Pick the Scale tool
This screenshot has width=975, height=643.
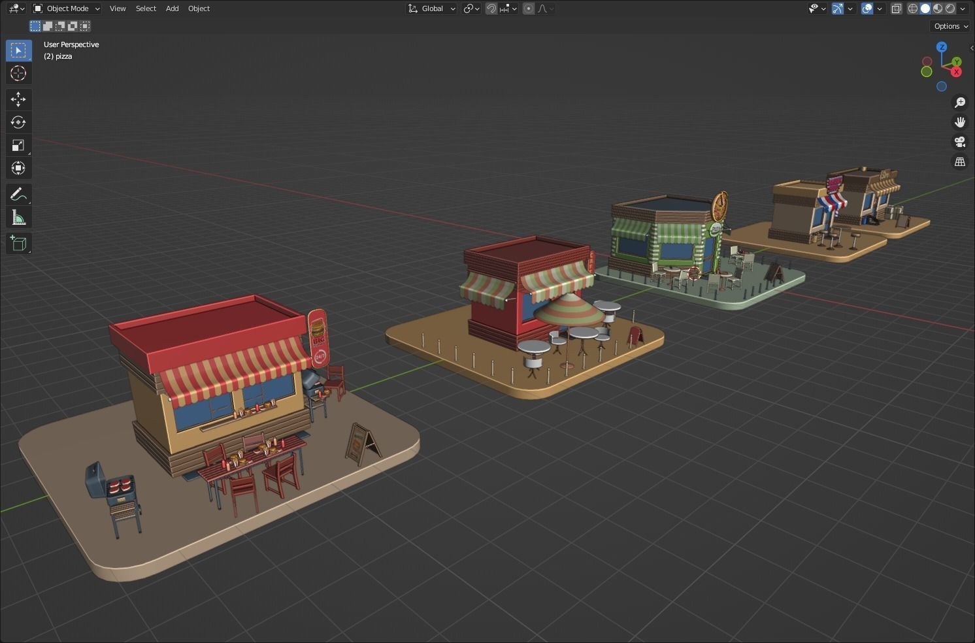(18, 145)
